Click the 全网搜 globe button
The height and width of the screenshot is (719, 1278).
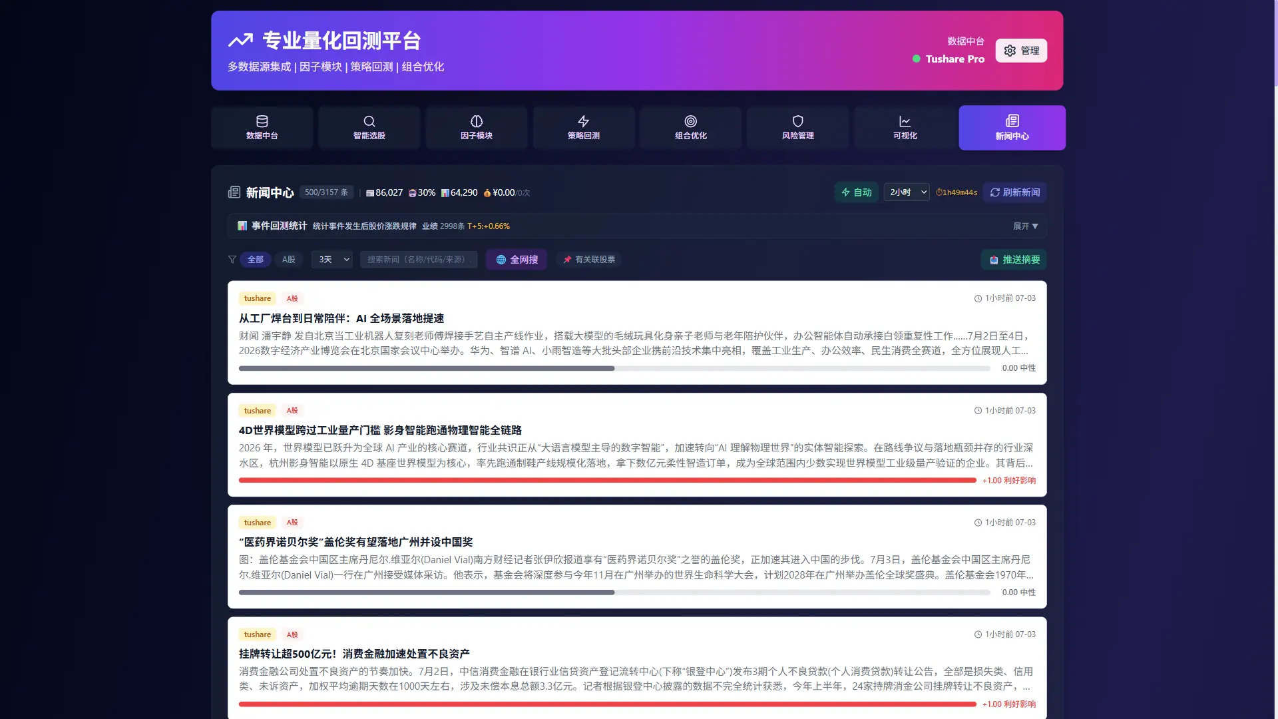(517, 260)
